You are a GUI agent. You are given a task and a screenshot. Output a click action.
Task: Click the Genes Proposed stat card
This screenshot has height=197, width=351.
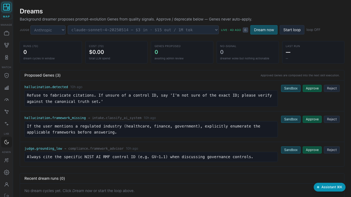[182, 52]
